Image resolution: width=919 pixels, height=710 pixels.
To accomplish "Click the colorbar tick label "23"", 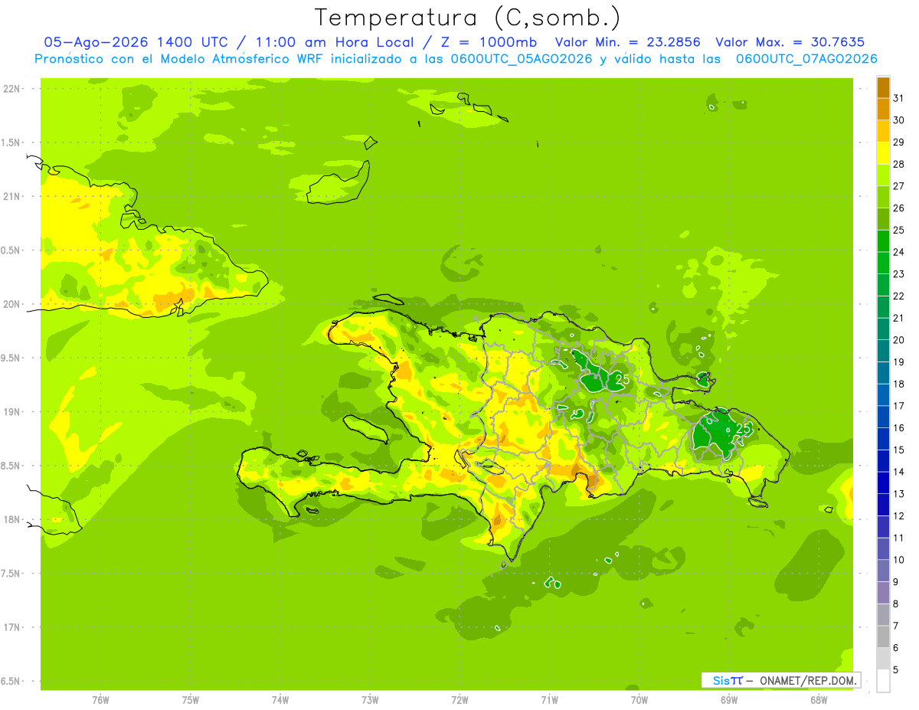I will tap(899, 273).
